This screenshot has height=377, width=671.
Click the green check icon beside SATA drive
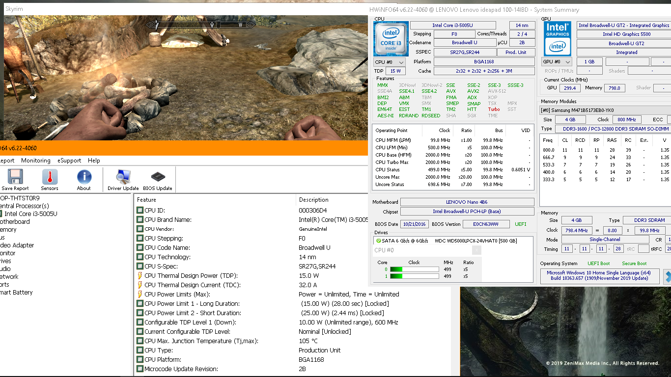(378, 241)
